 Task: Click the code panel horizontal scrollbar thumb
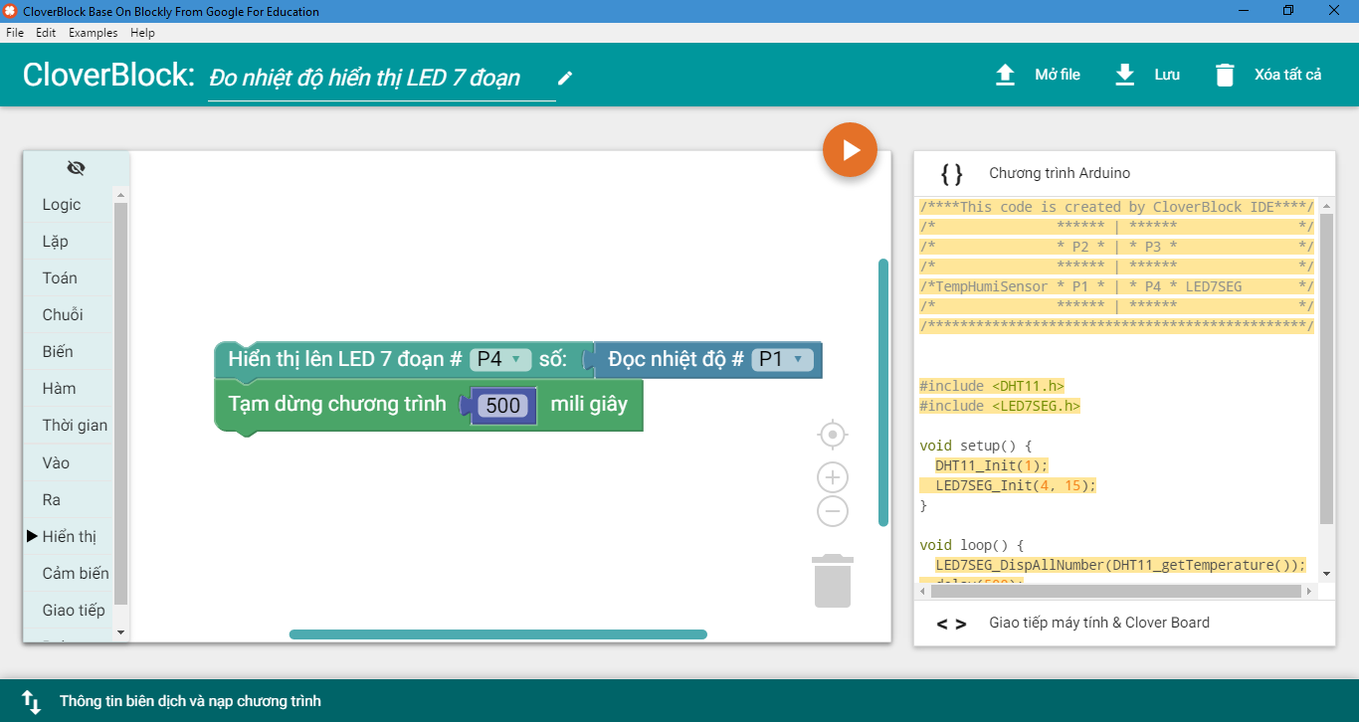(x=1116, y=591)
